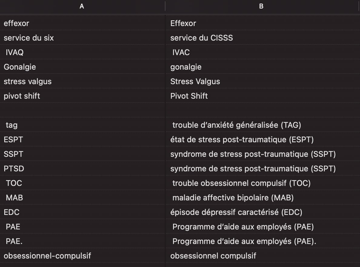Select the 'Stress Valgus' cell in column B
360x267 pixels.
click(195, 81)
